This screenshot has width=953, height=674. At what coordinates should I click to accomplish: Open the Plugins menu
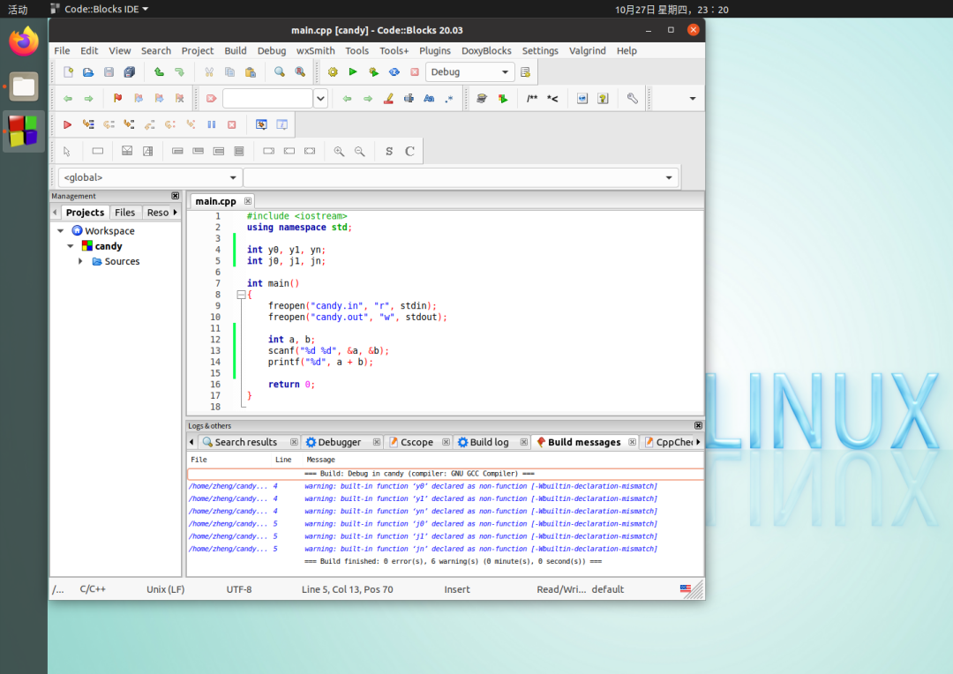434,50
